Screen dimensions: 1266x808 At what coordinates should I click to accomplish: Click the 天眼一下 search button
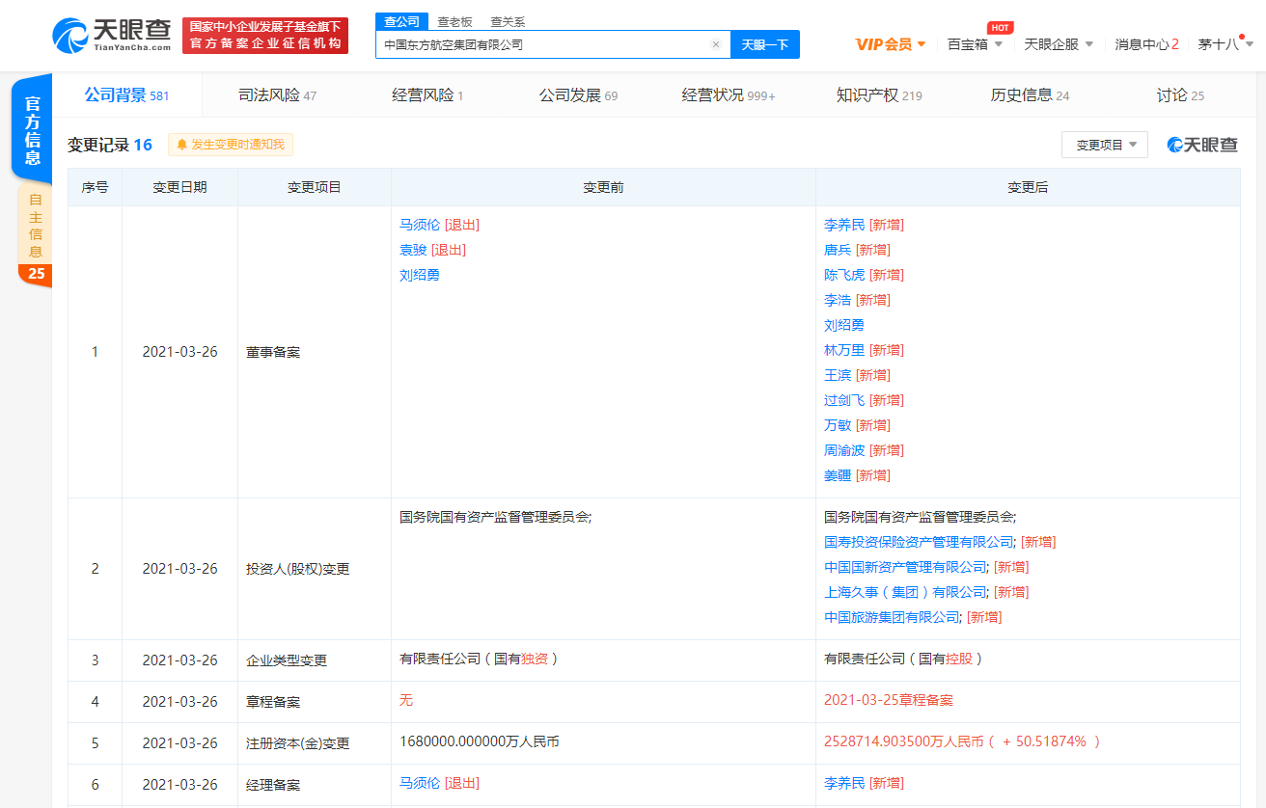[x=765, y=44]
